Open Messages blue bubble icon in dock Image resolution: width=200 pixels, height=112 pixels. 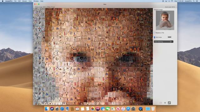103,109
